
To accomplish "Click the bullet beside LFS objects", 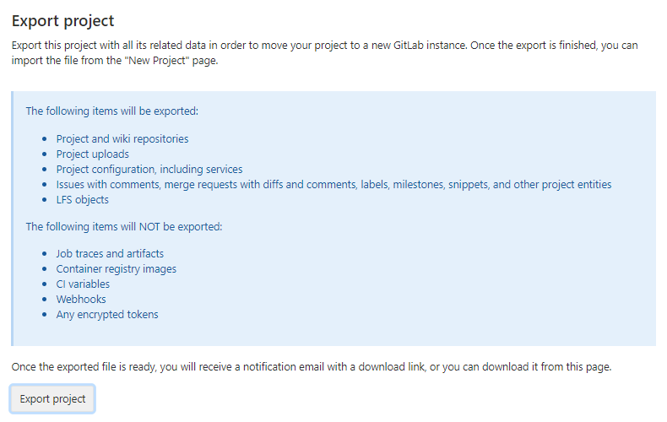I will point(44,201).
